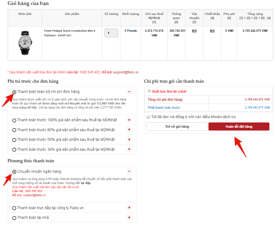This screenshot has height=230, width=275.
Task: Click the 'Chi phí trọn gói cần thanh toán' heading
Action: (x=174, y=81)
